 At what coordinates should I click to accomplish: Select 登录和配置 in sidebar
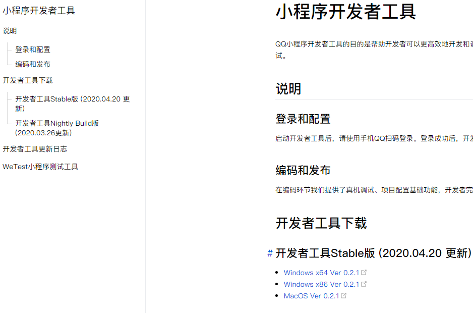(33, 49)
